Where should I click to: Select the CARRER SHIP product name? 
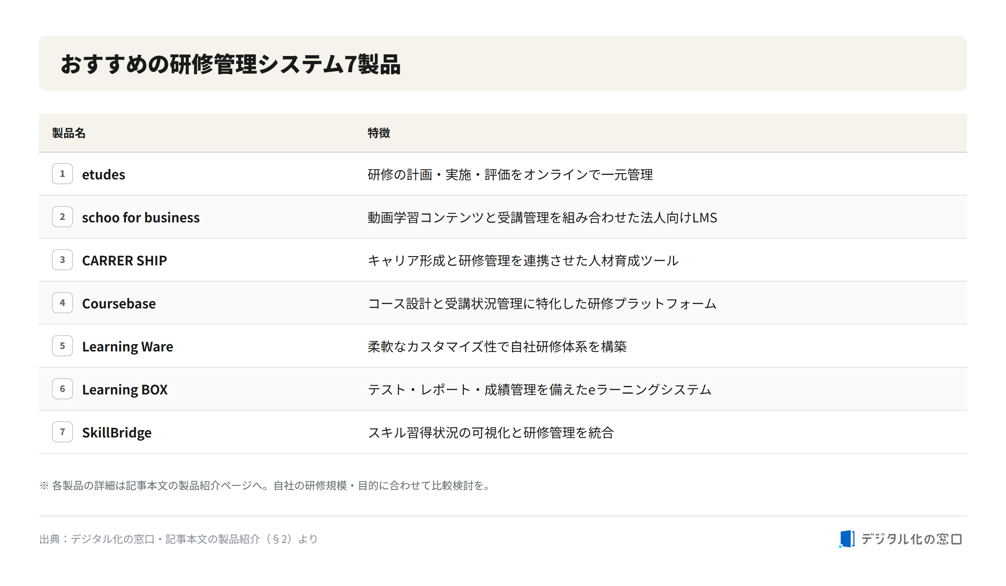click(125, 261)
